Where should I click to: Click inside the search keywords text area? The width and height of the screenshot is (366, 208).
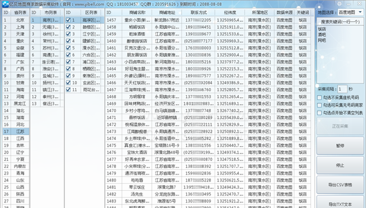coord(340,54)
